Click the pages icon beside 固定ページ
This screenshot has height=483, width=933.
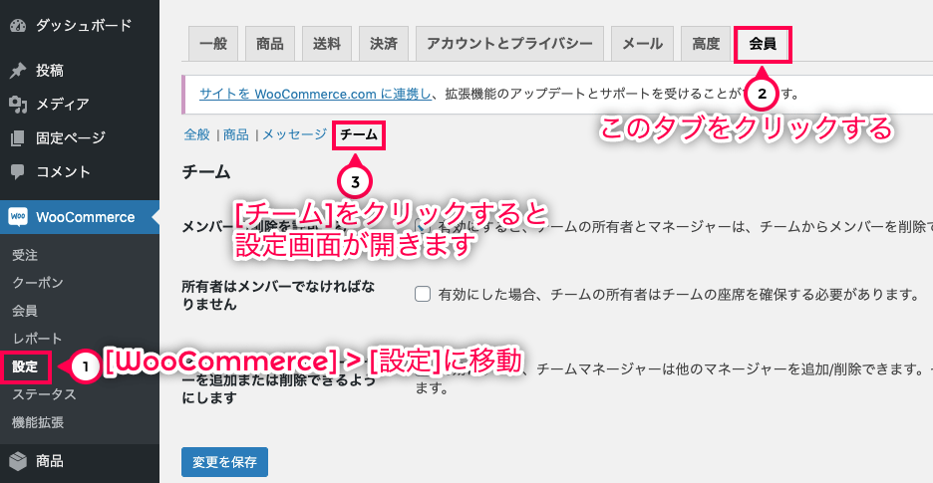point(18,138)
